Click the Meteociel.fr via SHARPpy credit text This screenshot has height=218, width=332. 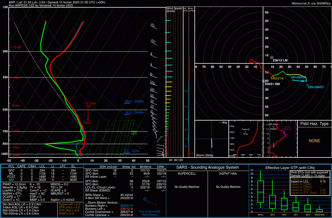coord(311,3)
